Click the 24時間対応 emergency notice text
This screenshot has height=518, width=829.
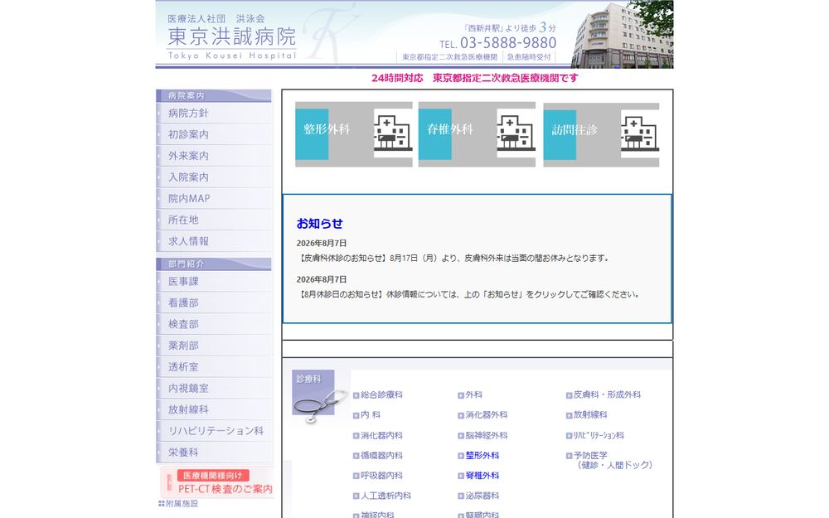[475, 78]
